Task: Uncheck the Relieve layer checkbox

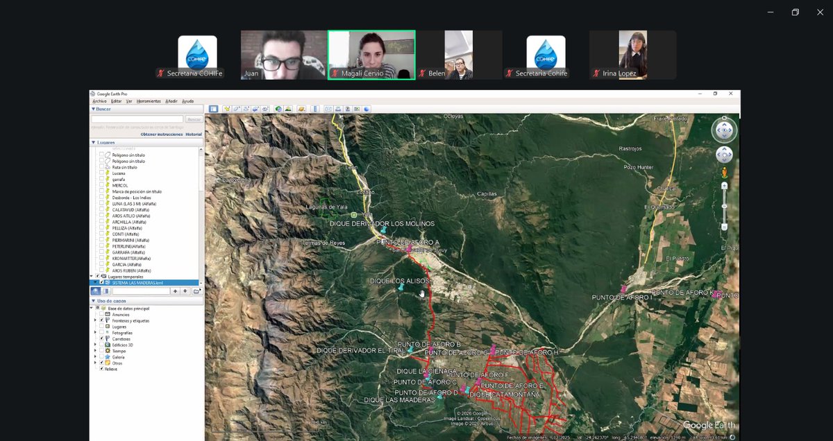Action: pos(101,368)
